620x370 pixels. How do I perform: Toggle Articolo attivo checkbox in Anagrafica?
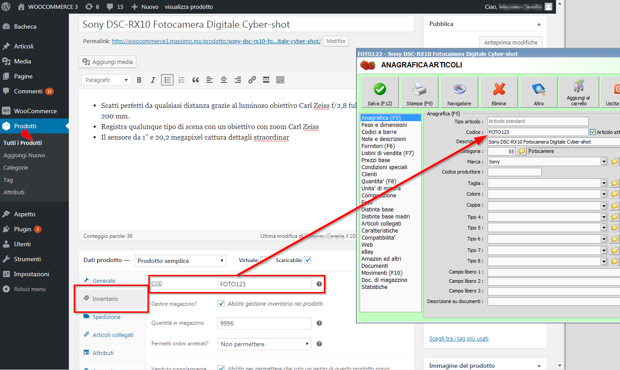(x=593, y=132)
